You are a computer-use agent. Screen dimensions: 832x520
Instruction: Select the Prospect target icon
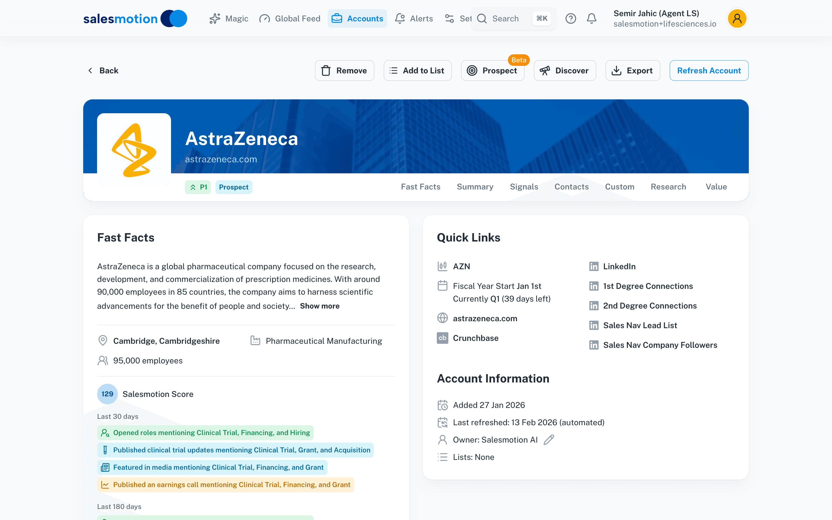472,70
